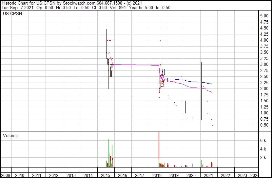Click the tall red 2018 volume spike

[x=159, y=146]
